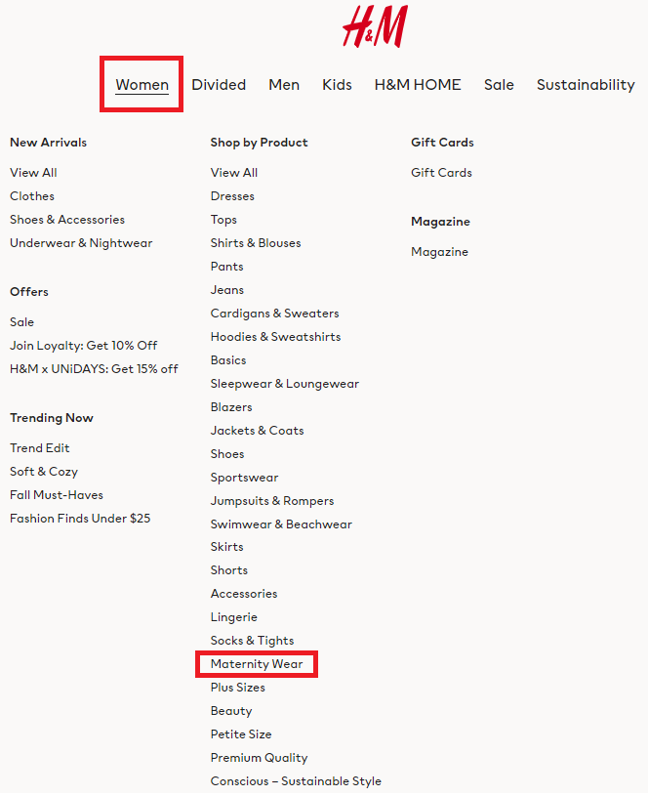Open the Men menu tab
648x796 pixels.
284,85
